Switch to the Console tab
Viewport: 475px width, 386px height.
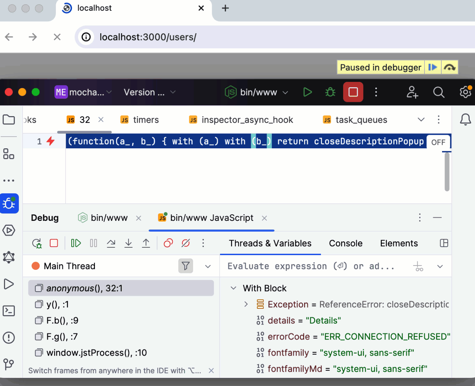(345, 243)
